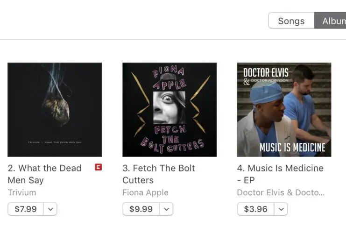346x227 pixels.
Task: Open the options arrow beside $9.99
Action: coord(166,209)
